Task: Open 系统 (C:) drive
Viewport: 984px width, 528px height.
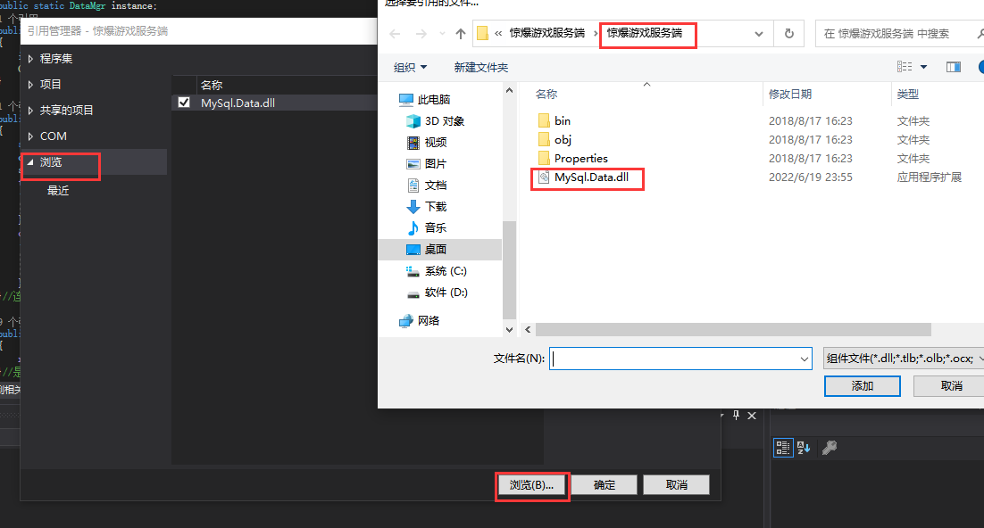Action: [x=437, y=271]
